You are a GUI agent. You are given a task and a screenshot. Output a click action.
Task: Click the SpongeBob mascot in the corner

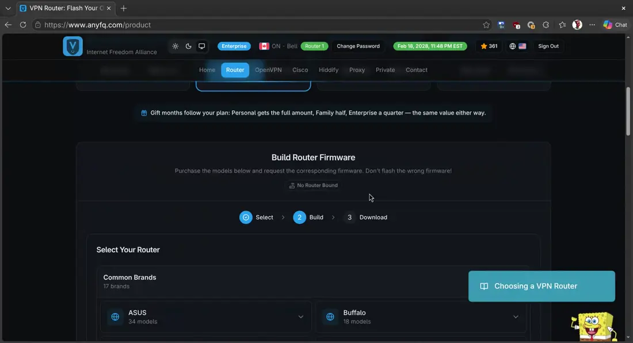[594, 326]
